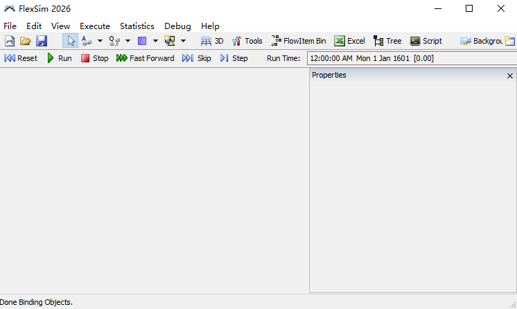Click the New Model icon
Screen dimensions: 517x309
click(x=10, y=41)
